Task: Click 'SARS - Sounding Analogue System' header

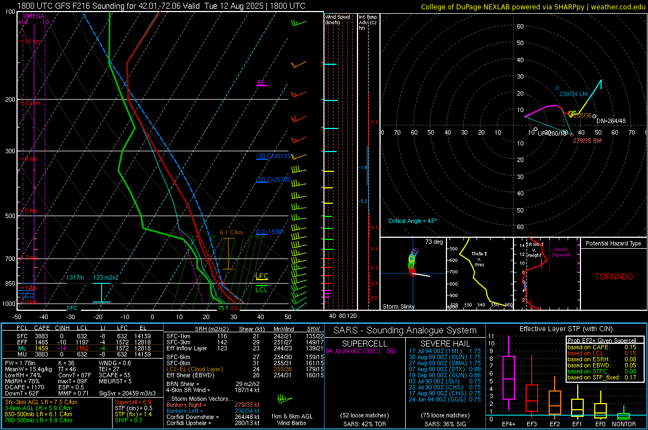Action: 405,331
